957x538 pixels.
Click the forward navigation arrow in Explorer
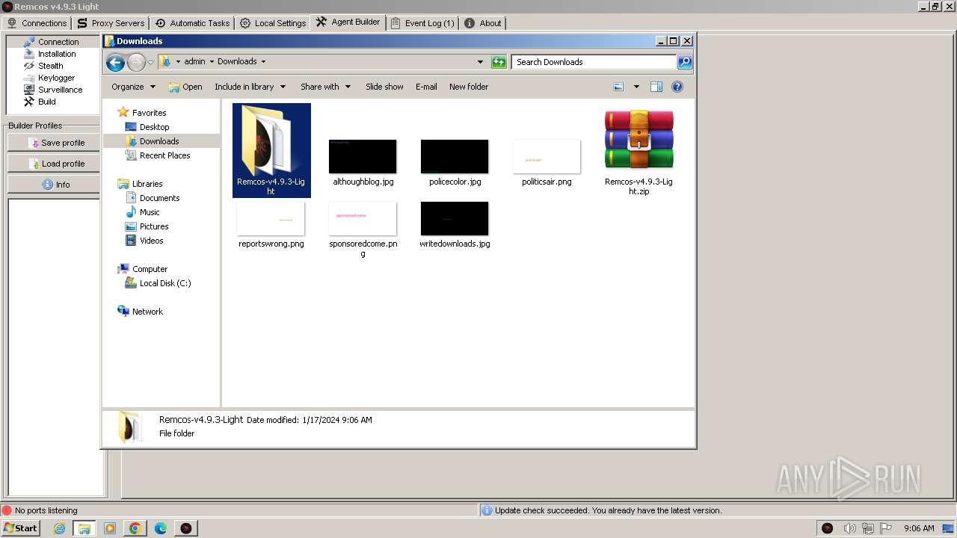pos(136,62)
